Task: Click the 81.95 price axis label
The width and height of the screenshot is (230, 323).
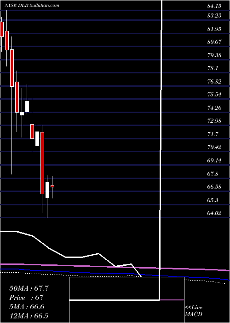Action: click(x=214, y=29)
